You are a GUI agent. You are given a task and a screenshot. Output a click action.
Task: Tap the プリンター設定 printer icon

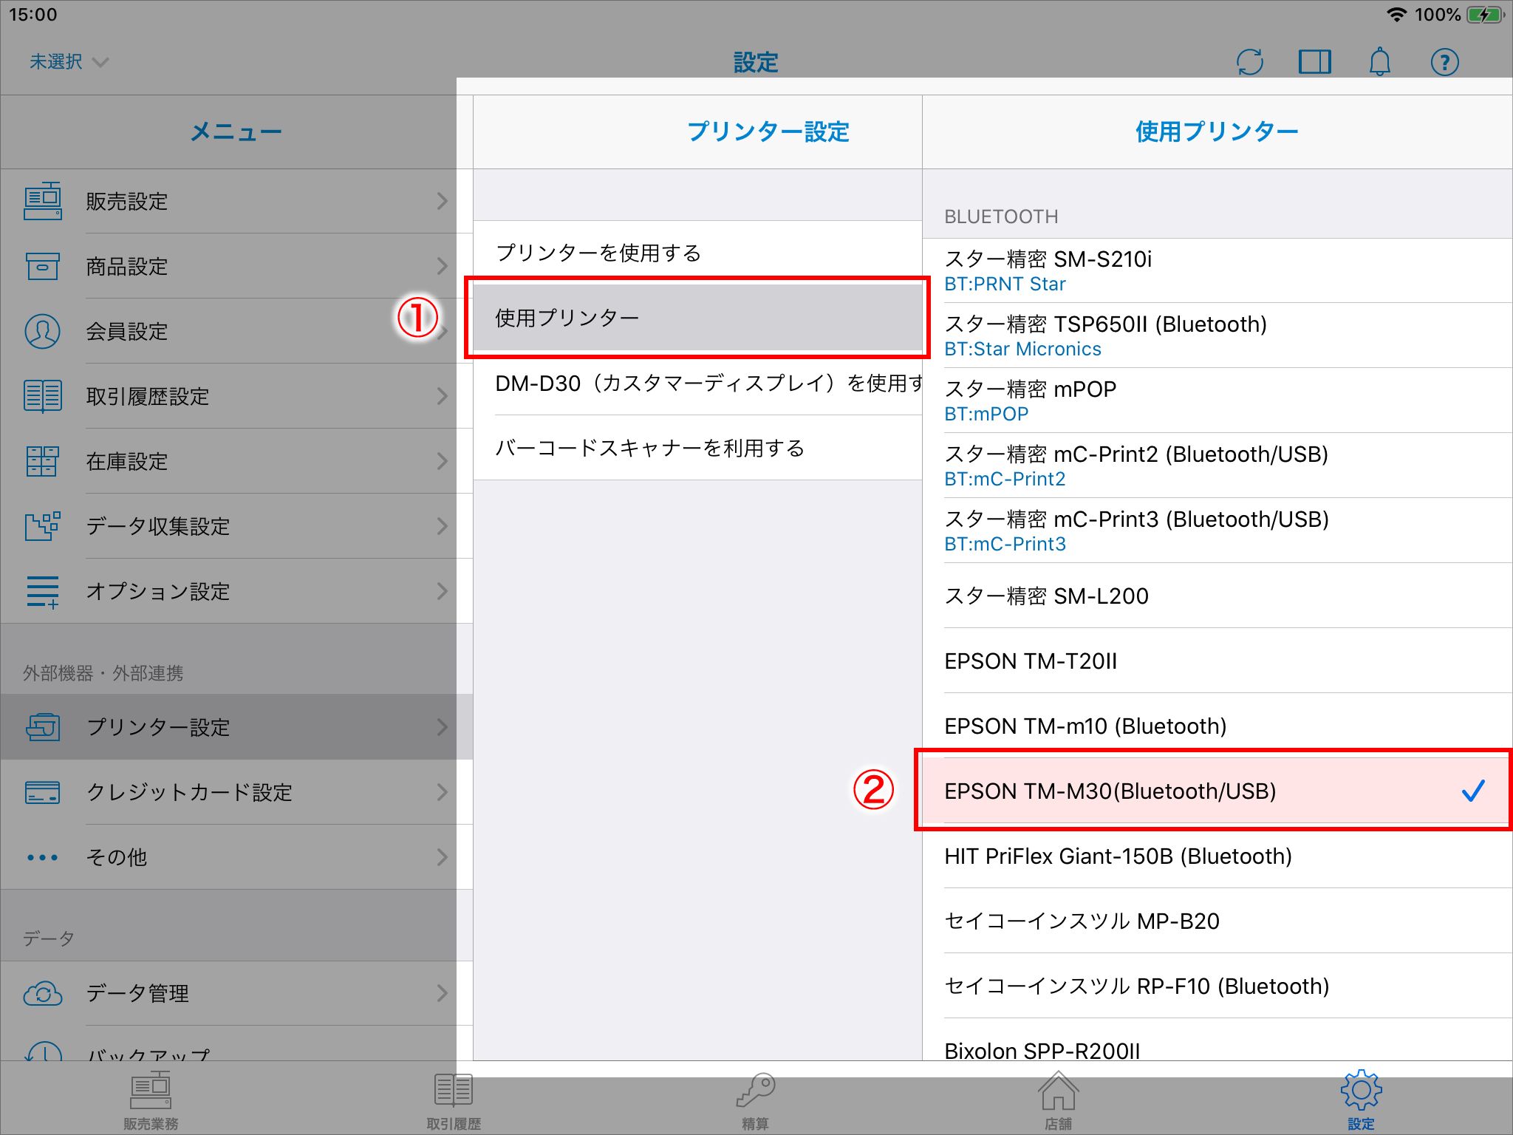coord(43,727)
